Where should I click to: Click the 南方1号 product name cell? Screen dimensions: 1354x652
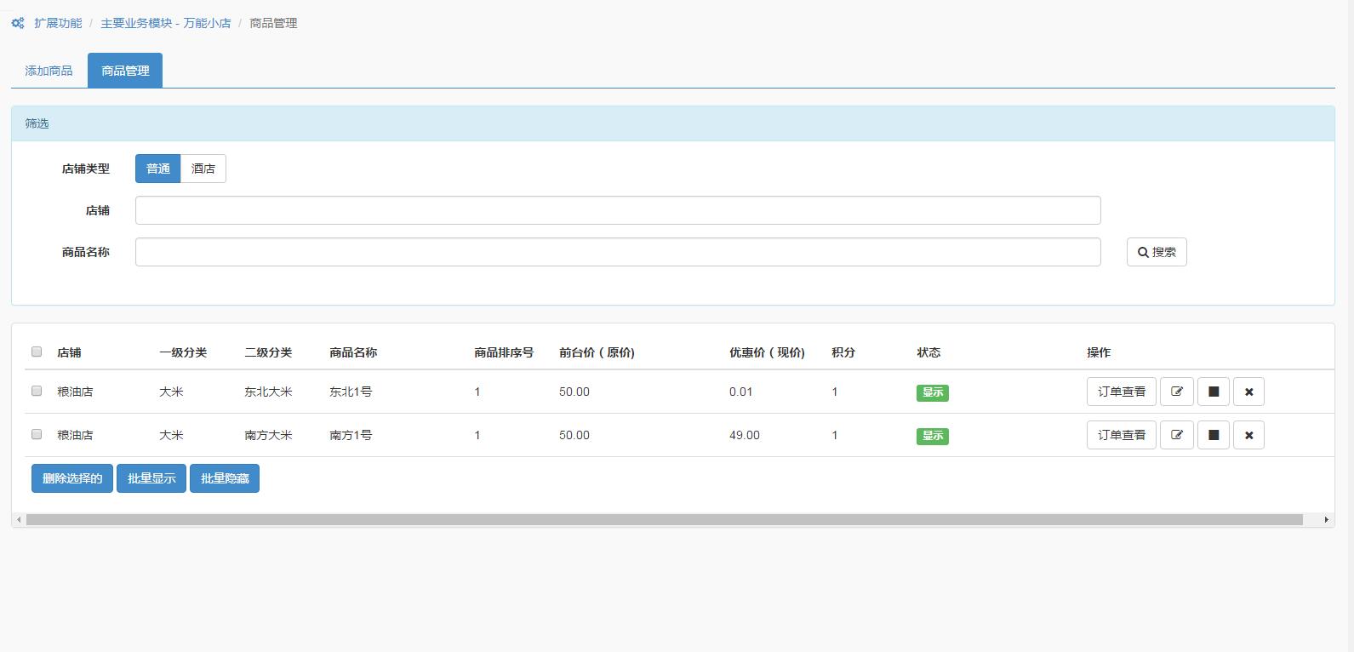[351, 435]
